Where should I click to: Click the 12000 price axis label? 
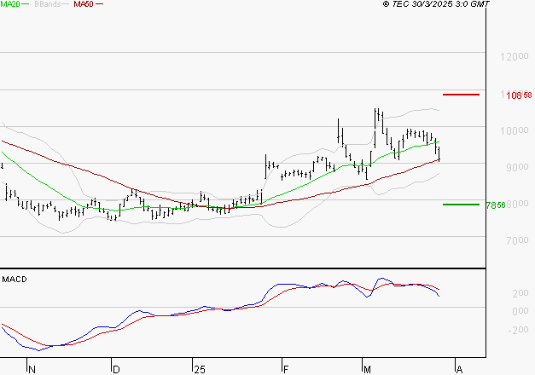click(511, 57)
